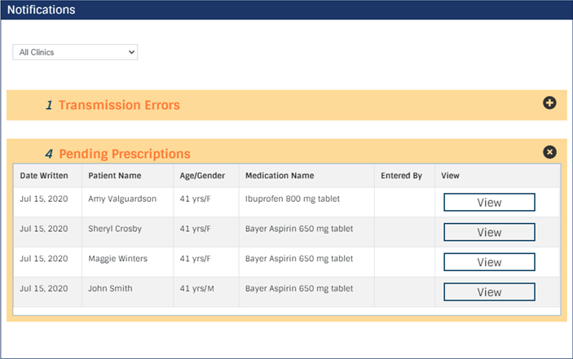Open the All Clinics dropdown
The image size is (573, 359).
click(75, 52)
